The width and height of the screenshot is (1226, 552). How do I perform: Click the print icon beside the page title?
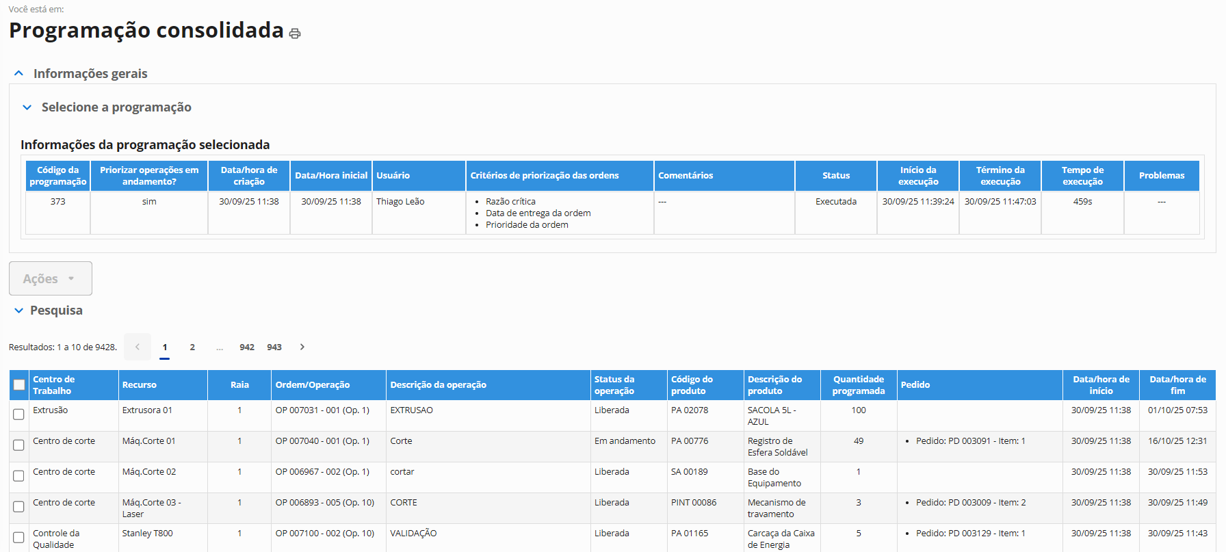(x=295, y=34)
